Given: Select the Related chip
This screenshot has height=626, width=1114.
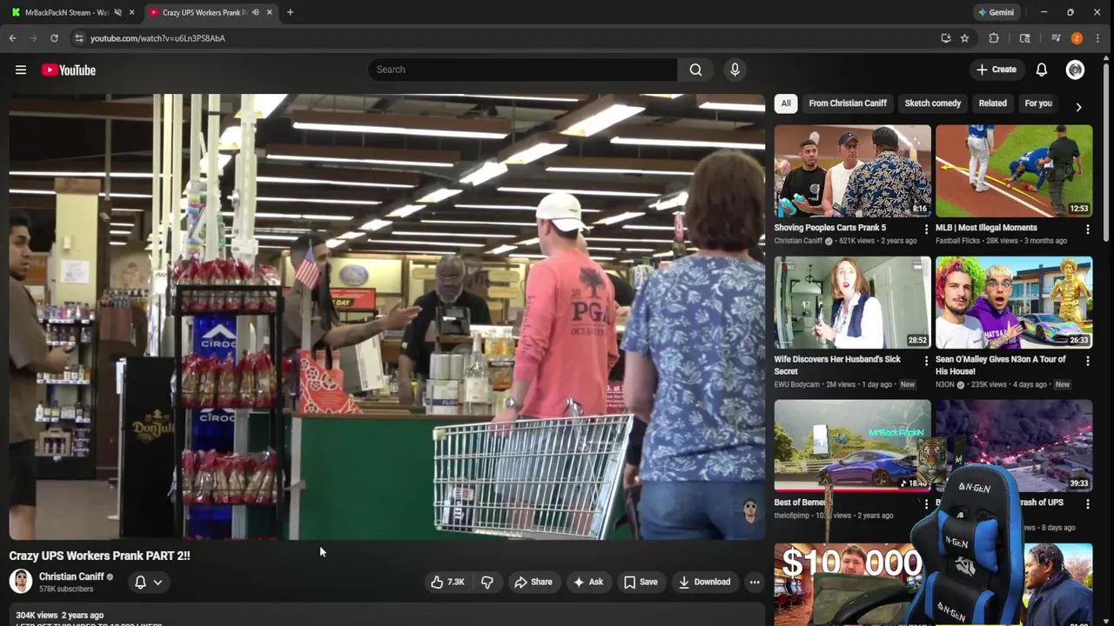Looking at the screenshot, I should [992, 103].
